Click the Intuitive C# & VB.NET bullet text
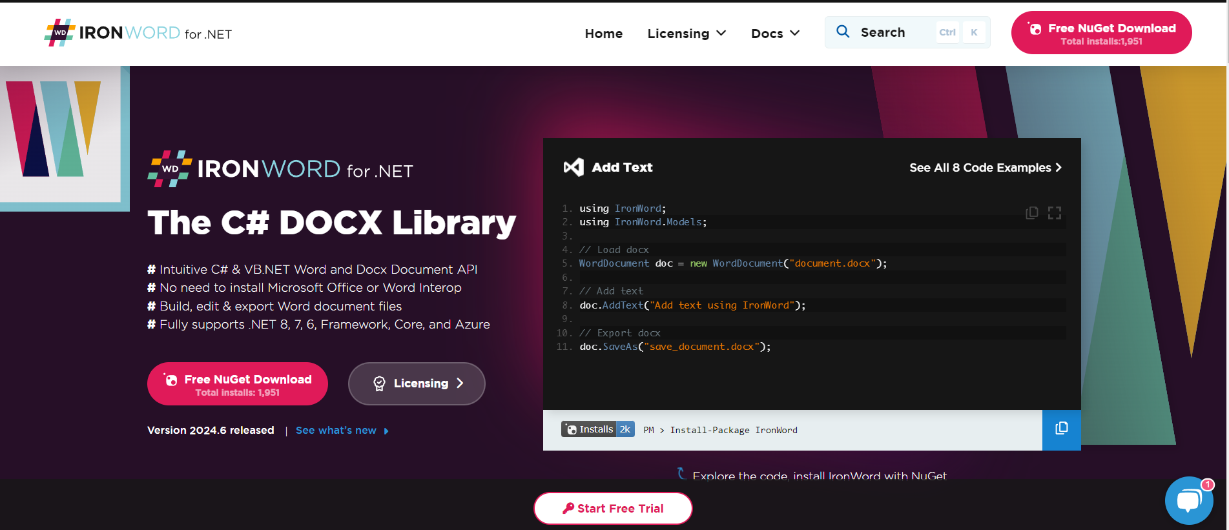Image resolution: width=1229 pixels, height=530 pixels. (318, 270)
